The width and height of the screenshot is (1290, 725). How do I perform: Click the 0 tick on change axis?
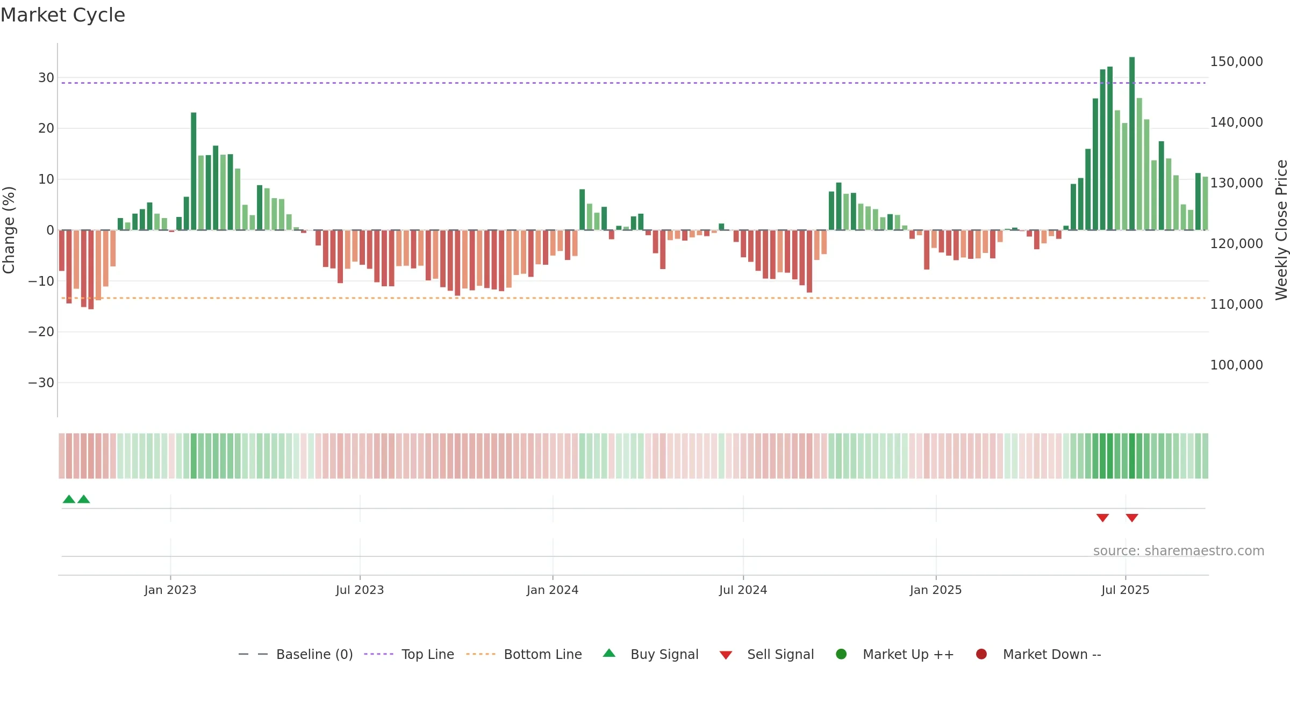(50, 230)
